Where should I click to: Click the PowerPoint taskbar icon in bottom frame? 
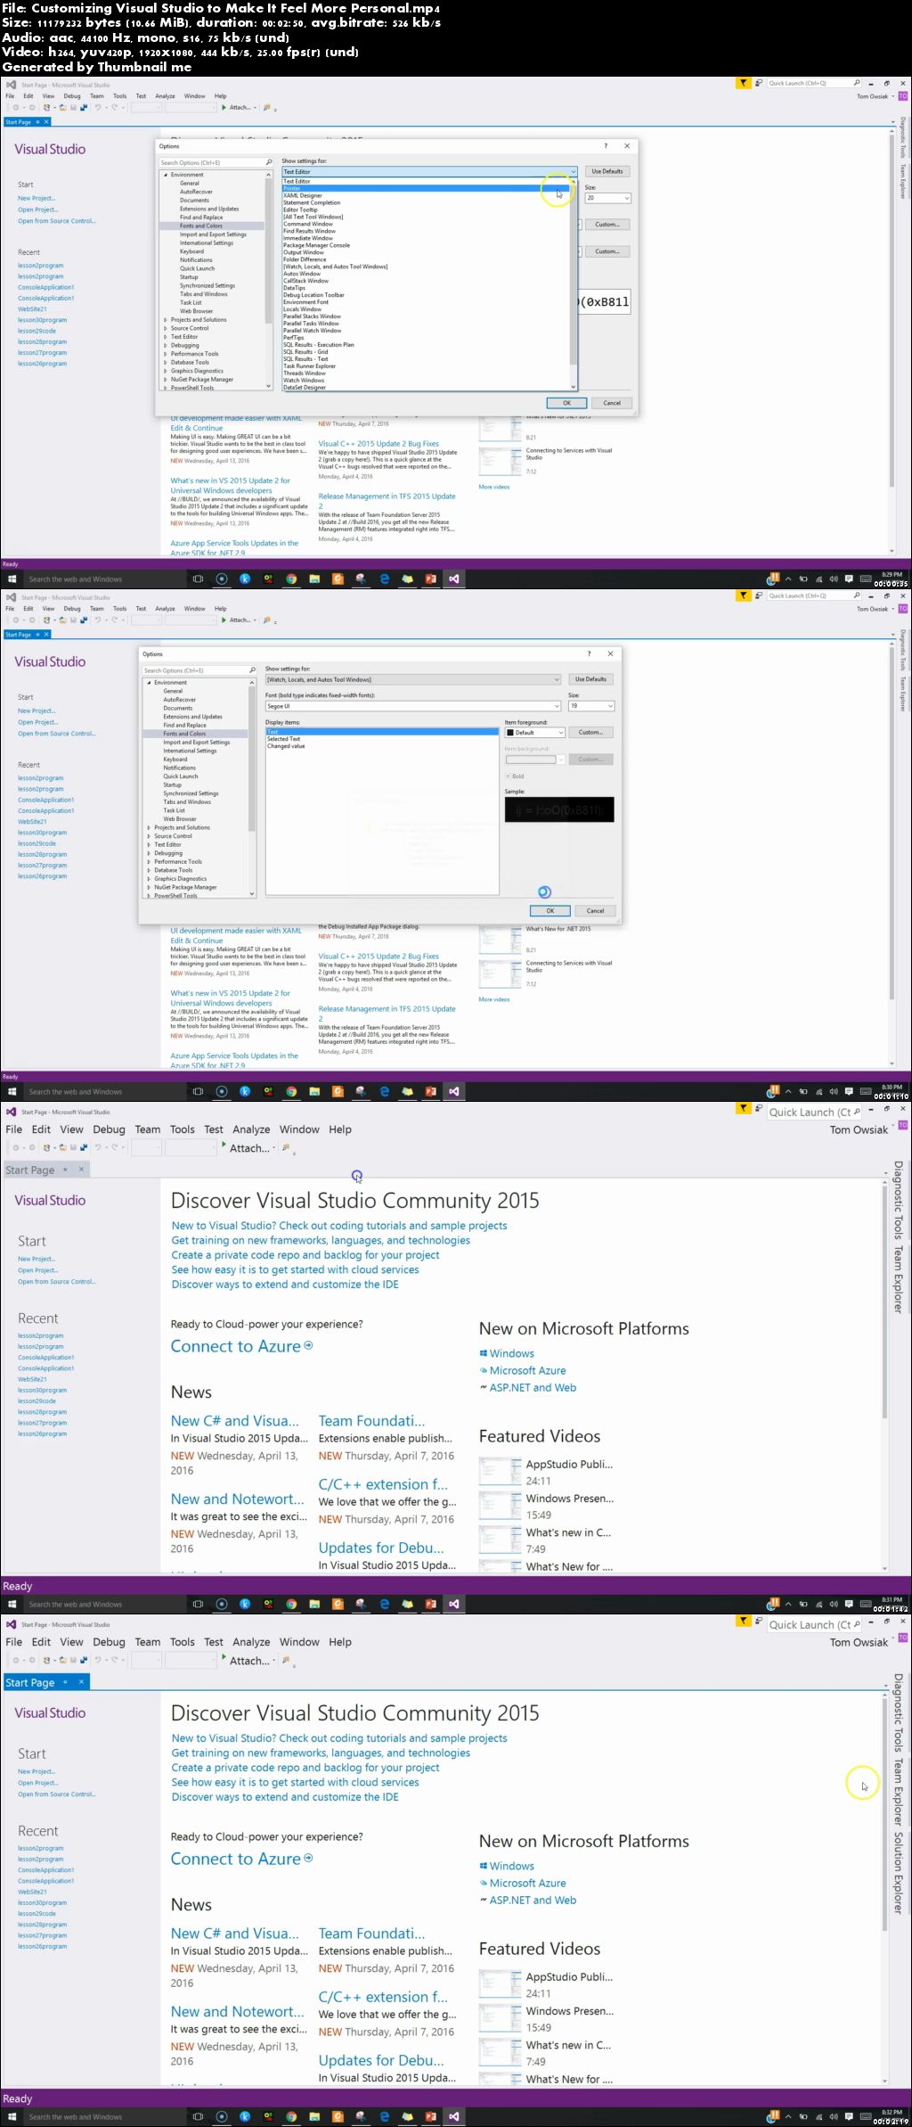click(x=431, y=2116)
